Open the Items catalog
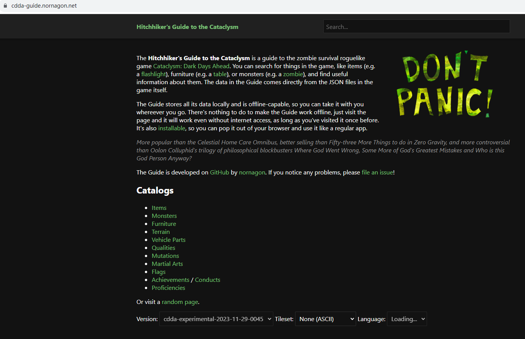Screen dimensions: 525x339 pyautogui.click(x=159, y=208)
